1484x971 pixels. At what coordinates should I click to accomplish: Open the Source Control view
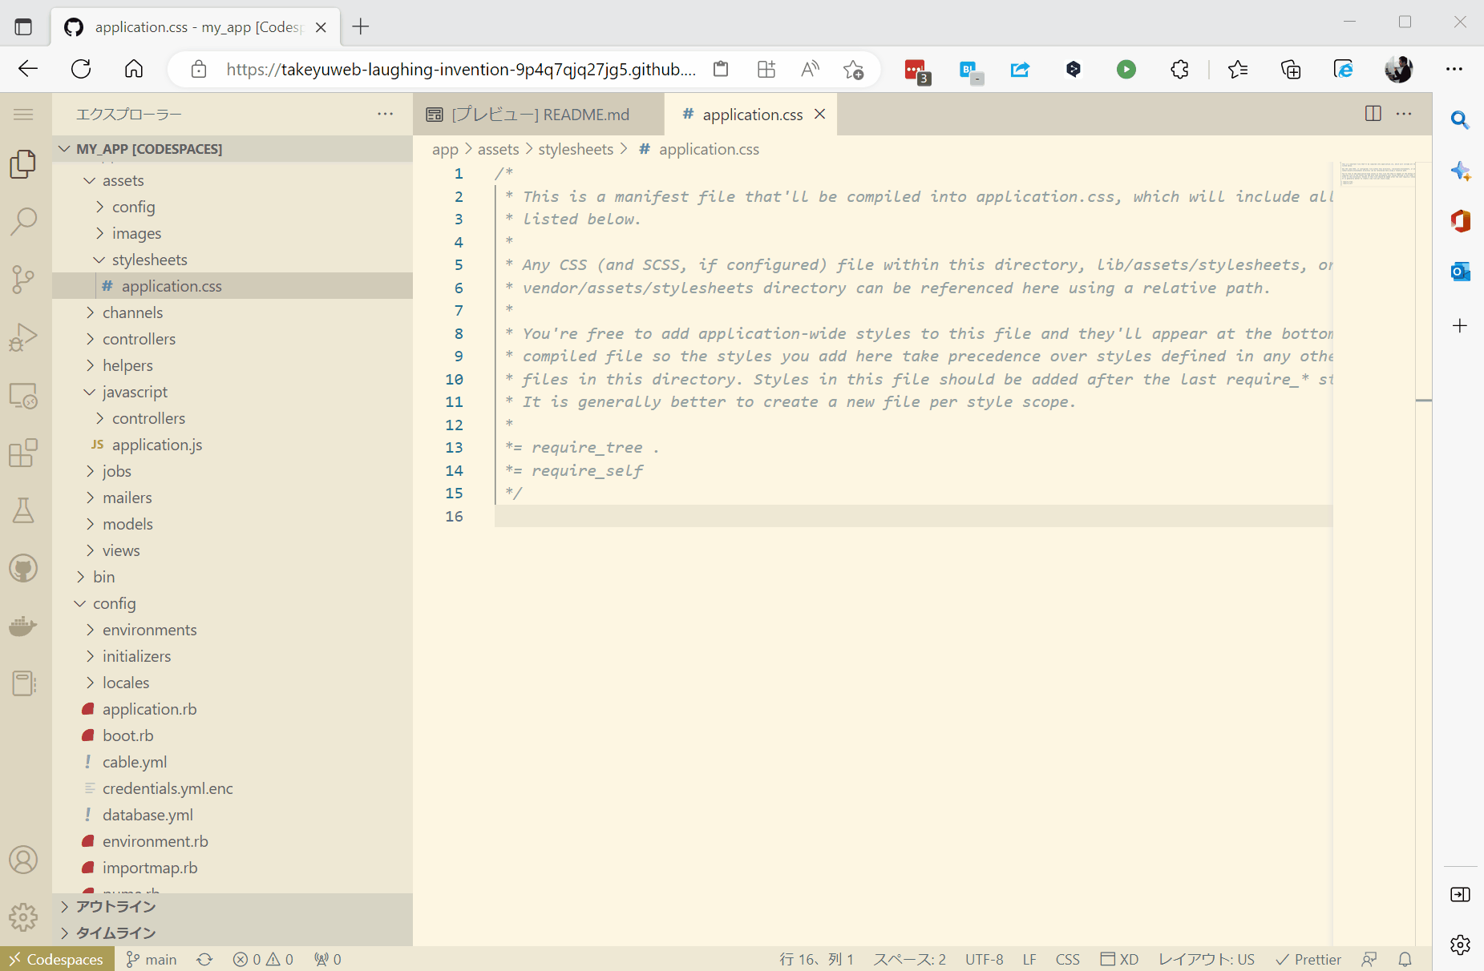[x=24, y=278]
